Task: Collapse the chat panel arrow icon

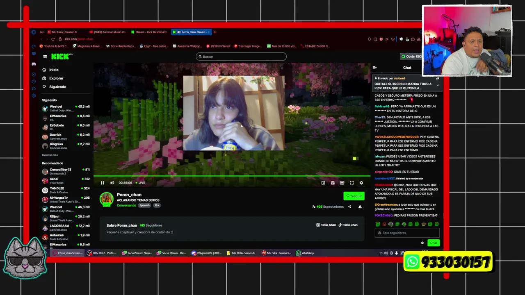Action: tap(374, 68)
